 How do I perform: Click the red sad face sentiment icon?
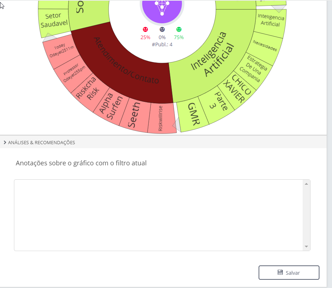pyautogui.click(x=145, y=29)
